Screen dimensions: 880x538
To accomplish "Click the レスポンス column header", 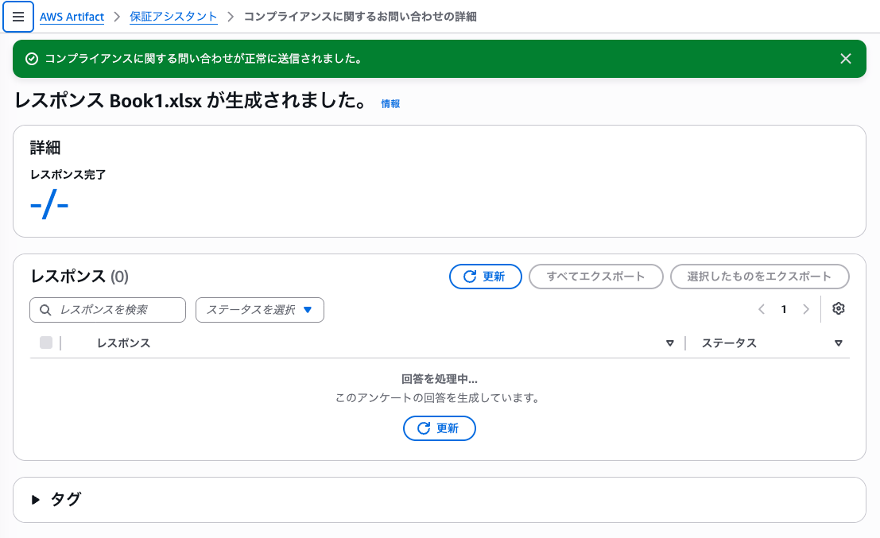I will point(123,343).
